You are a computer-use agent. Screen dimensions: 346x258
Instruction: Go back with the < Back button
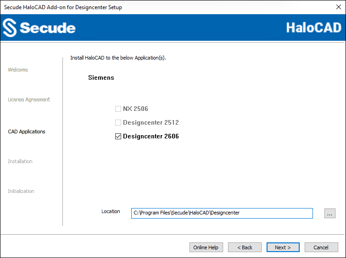(x=245, y=247)
